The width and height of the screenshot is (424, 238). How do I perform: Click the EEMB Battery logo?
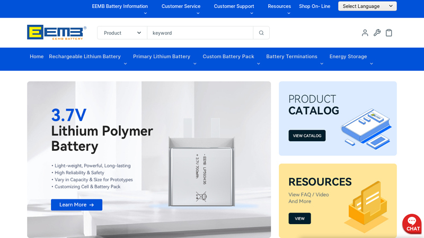tap(57, 32)
